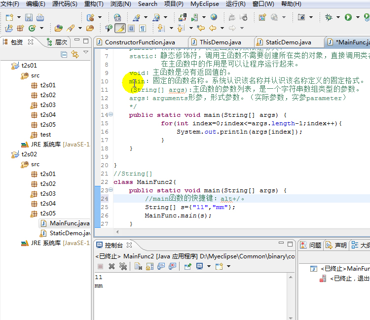The image size is (370, 320).
Task: Click the Previous Annotation arrow icon
Action: point(181,28)
